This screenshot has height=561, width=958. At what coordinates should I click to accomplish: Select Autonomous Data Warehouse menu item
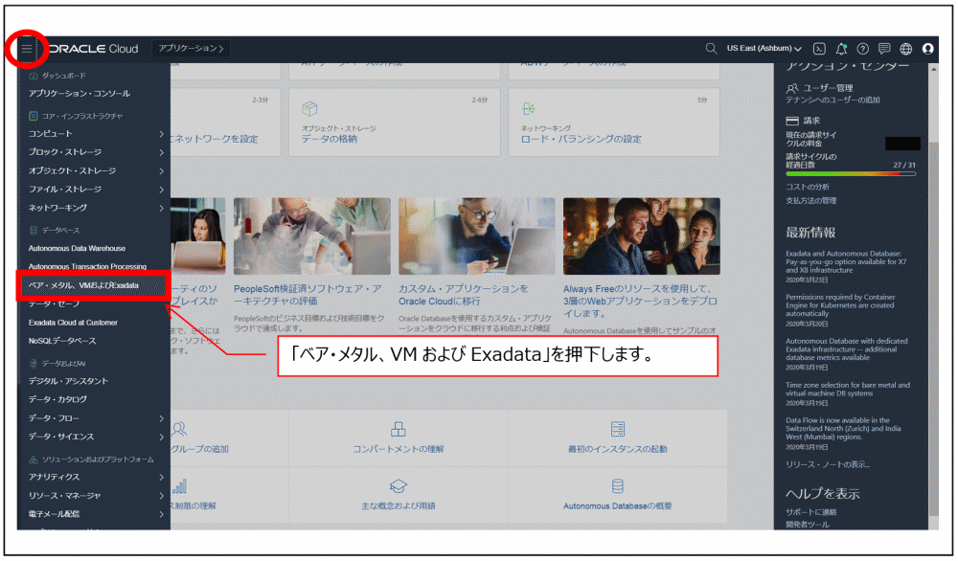point(77,249)
